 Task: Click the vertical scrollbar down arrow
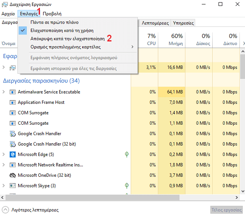(x=243, y=191)
